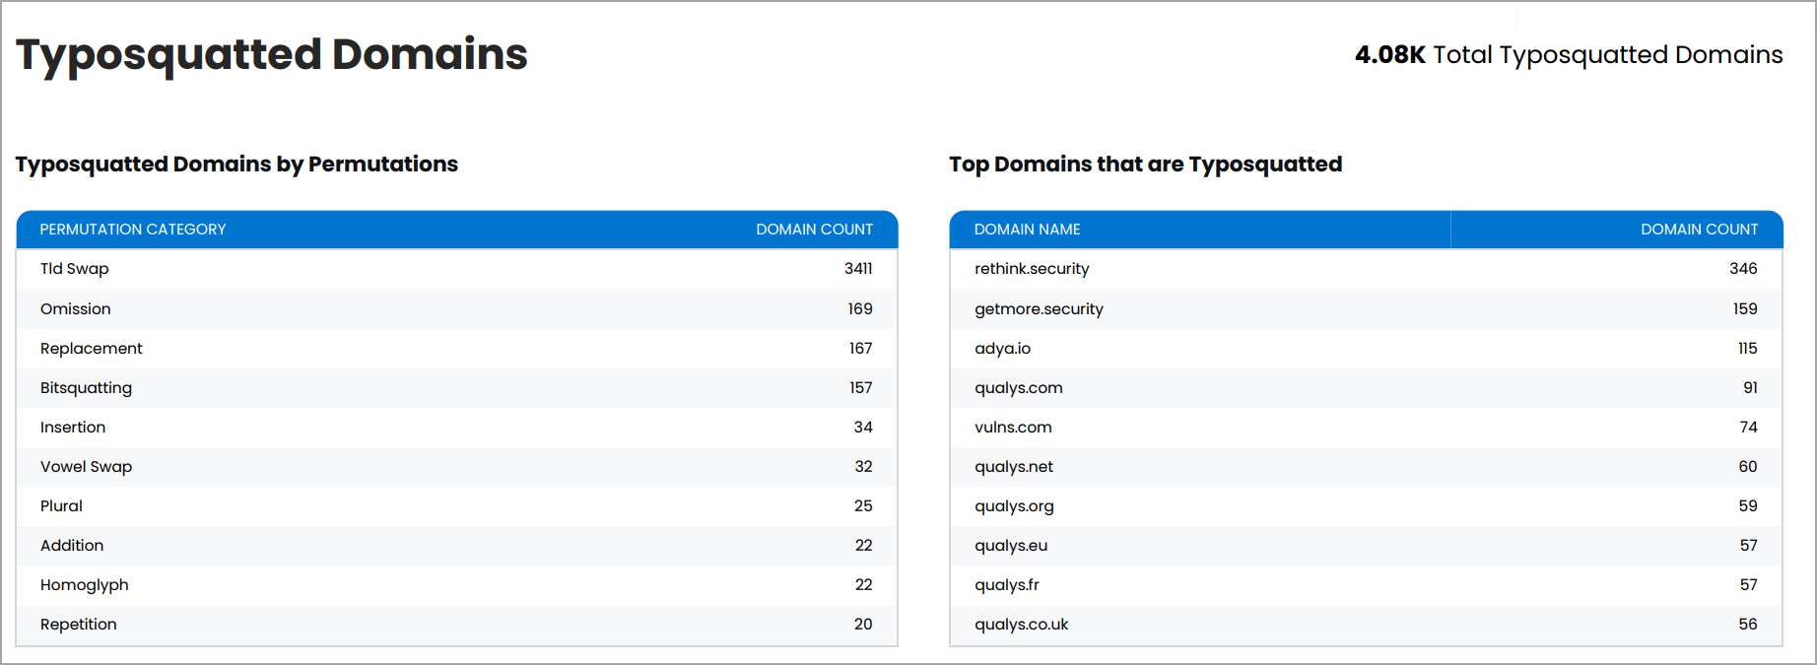1817x665 pixels.
Task: Open the qualys.fr domain entry
Action: tap(1007, 585)
